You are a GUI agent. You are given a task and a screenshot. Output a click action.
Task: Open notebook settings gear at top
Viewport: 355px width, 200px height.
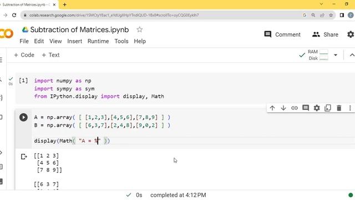(x=351, y=34)
